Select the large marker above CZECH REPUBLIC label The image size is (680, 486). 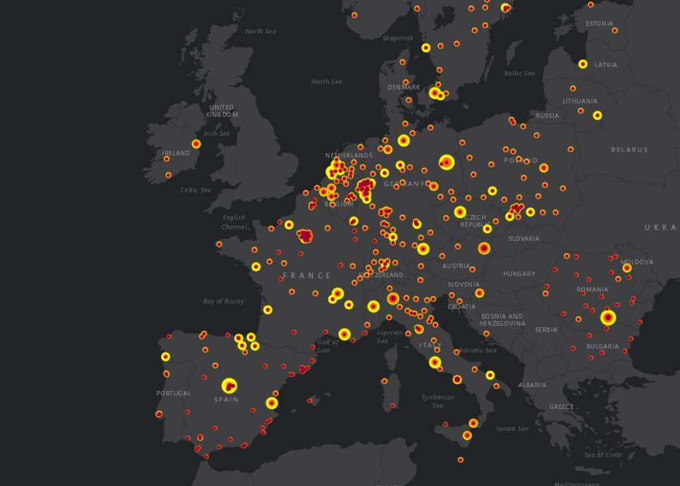460,212
